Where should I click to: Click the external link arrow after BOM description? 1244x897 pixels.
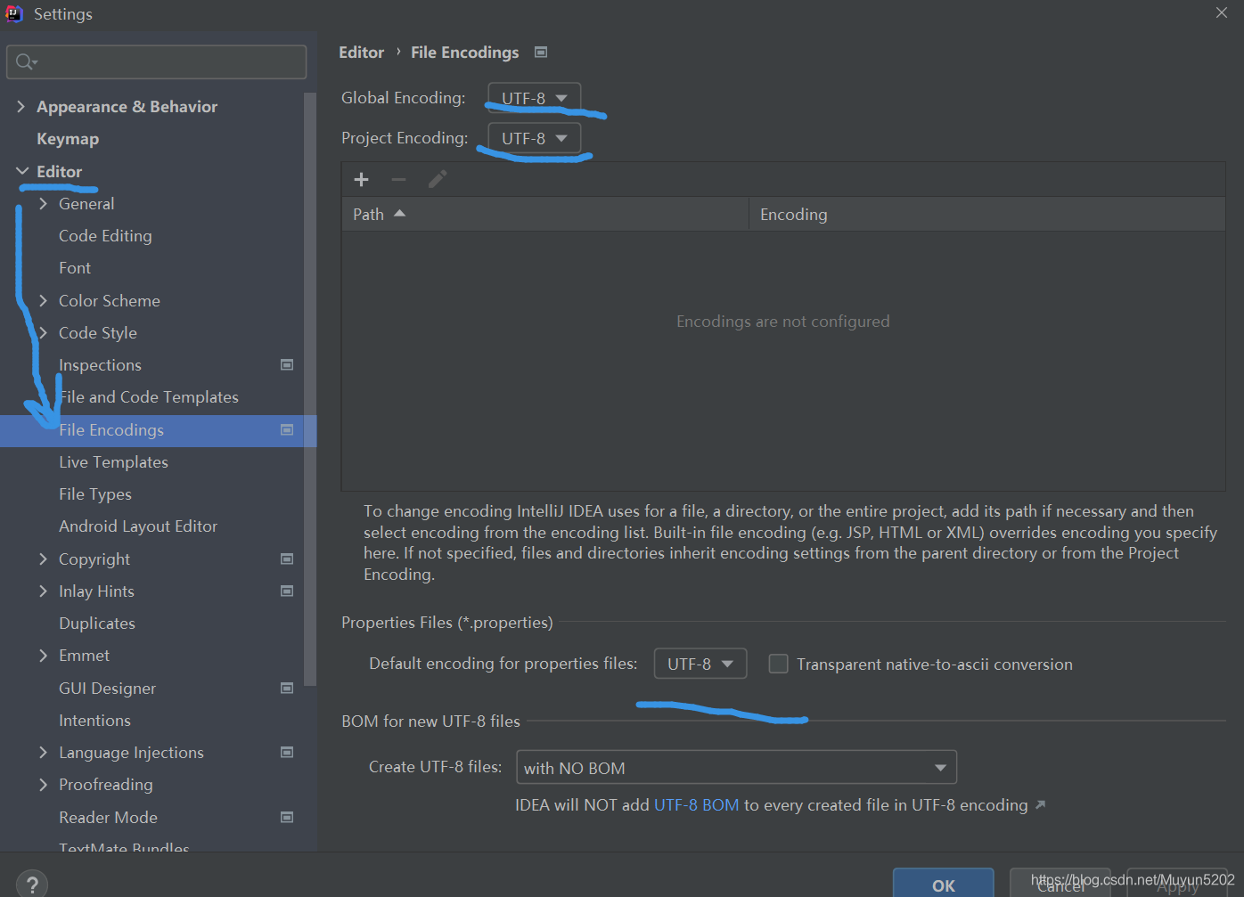pyautogui.click(x=1040, y=804)
